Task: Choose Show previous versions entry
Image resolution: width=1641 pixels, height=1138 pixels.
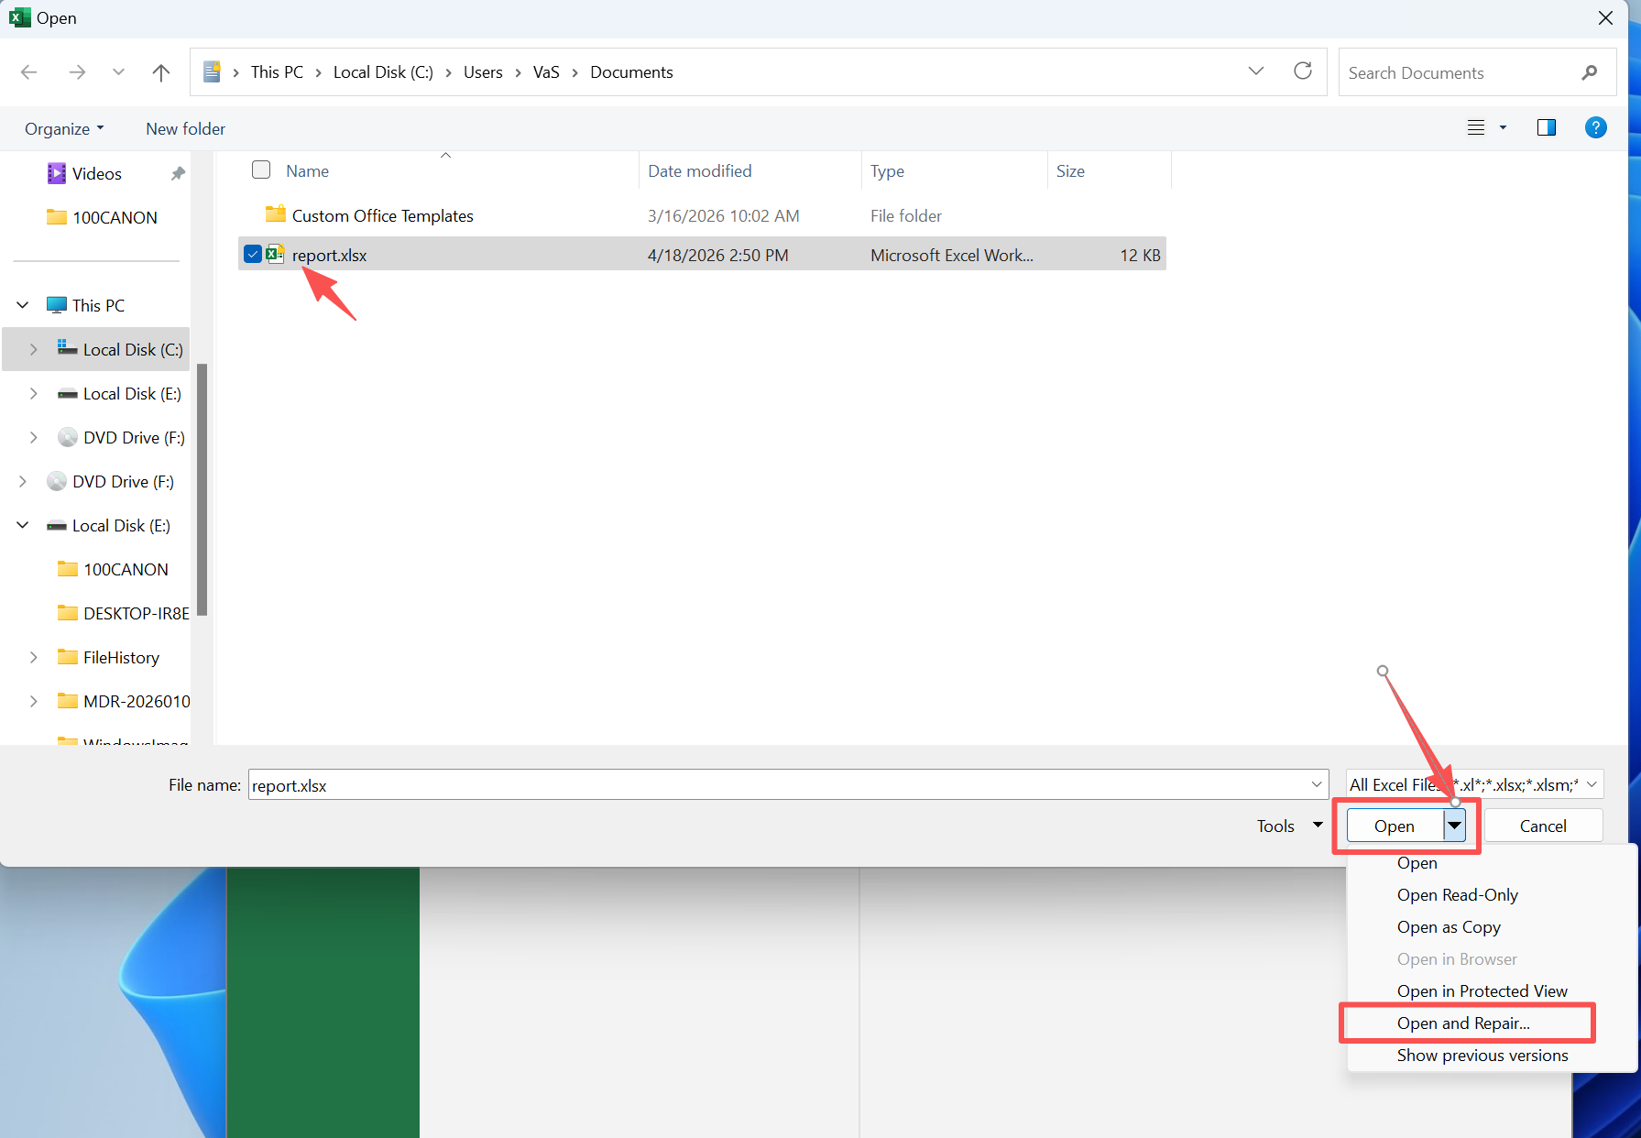Action: coord(1482,1056)
